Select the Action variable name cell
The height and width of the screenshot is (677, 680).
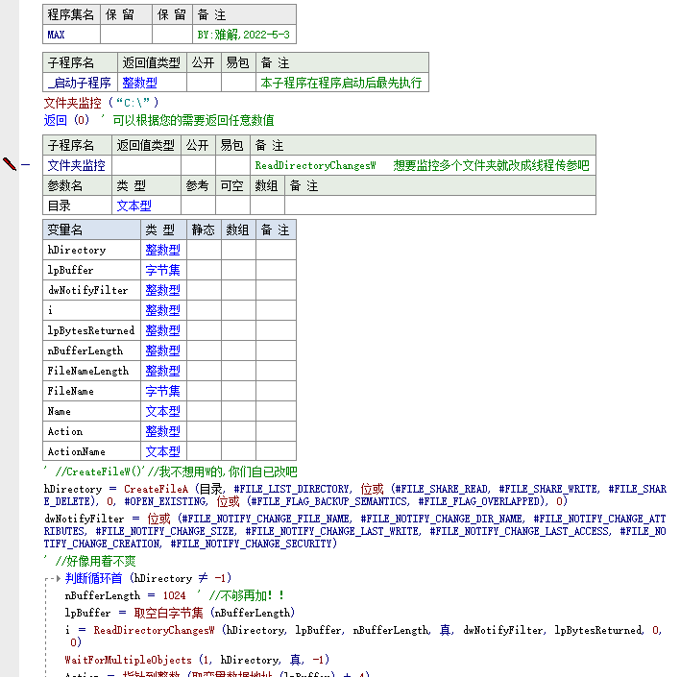pyautogui.click(x=91, y=431)
